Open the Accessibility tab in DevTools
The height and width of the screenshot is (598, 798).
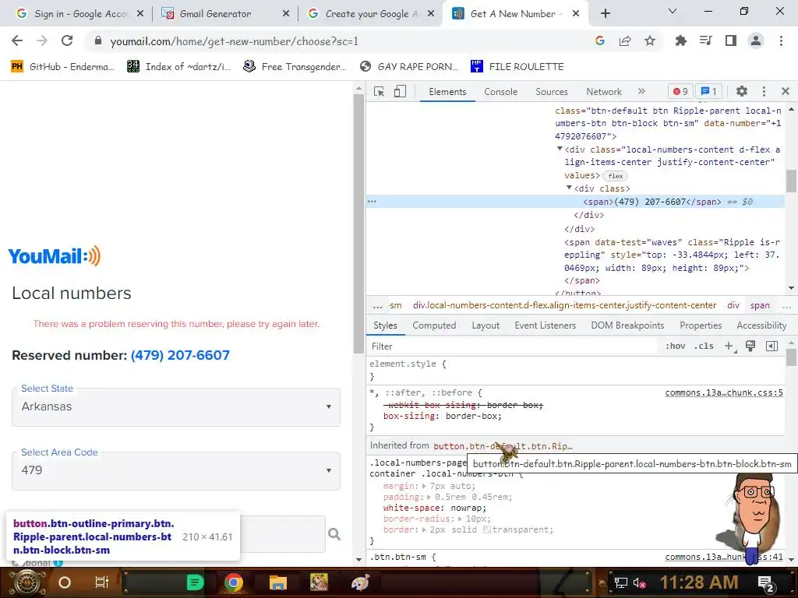coord(761,325)
